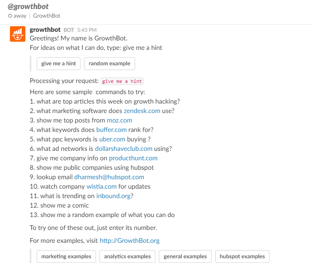Open the wistia.com link
Screen dimensions: 312x263
point(102,187)
